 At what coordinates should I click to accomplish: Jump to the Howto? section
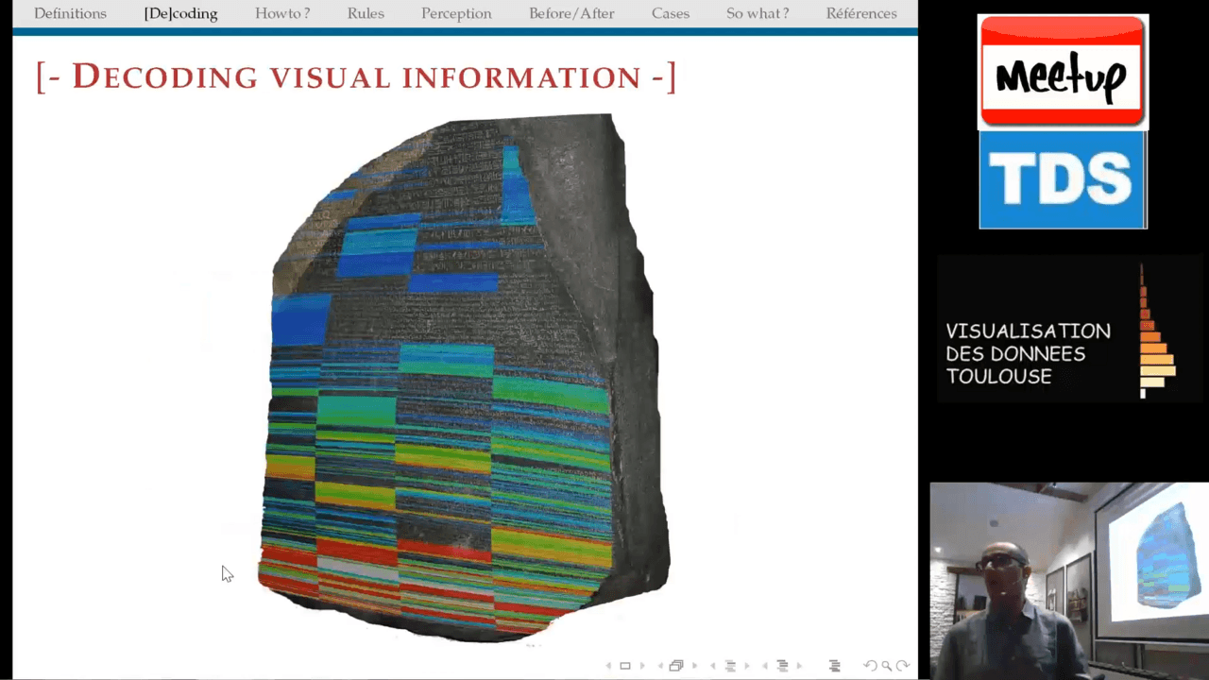click(282, 13)
